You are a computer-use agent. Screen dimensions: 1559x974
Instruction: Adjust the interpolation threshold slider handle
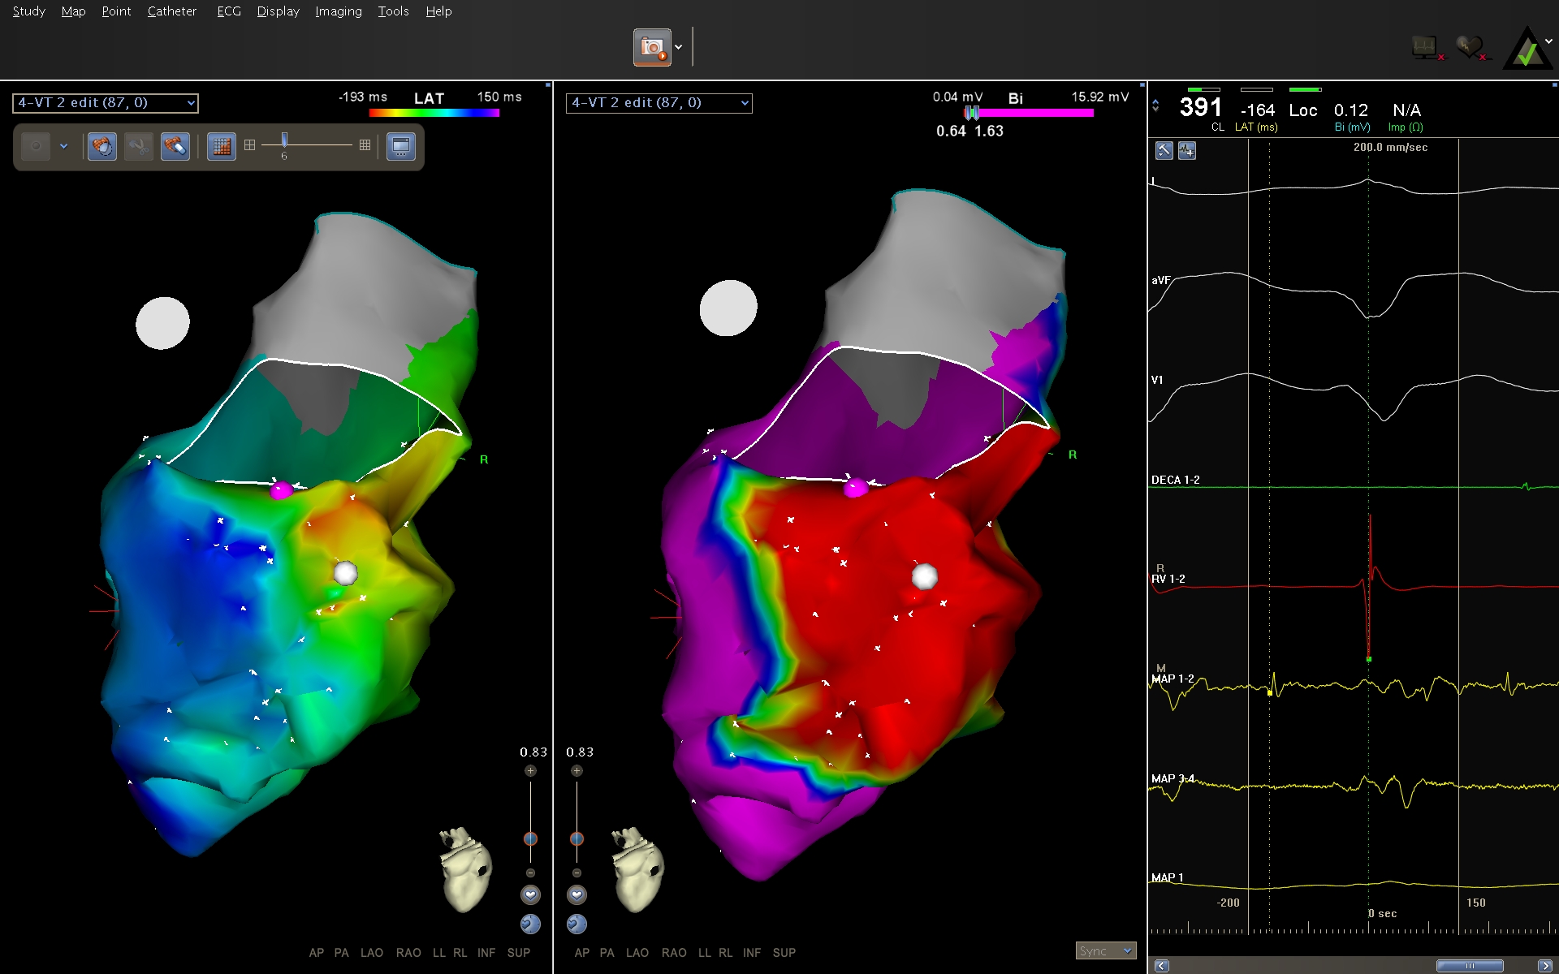point(284,140)
